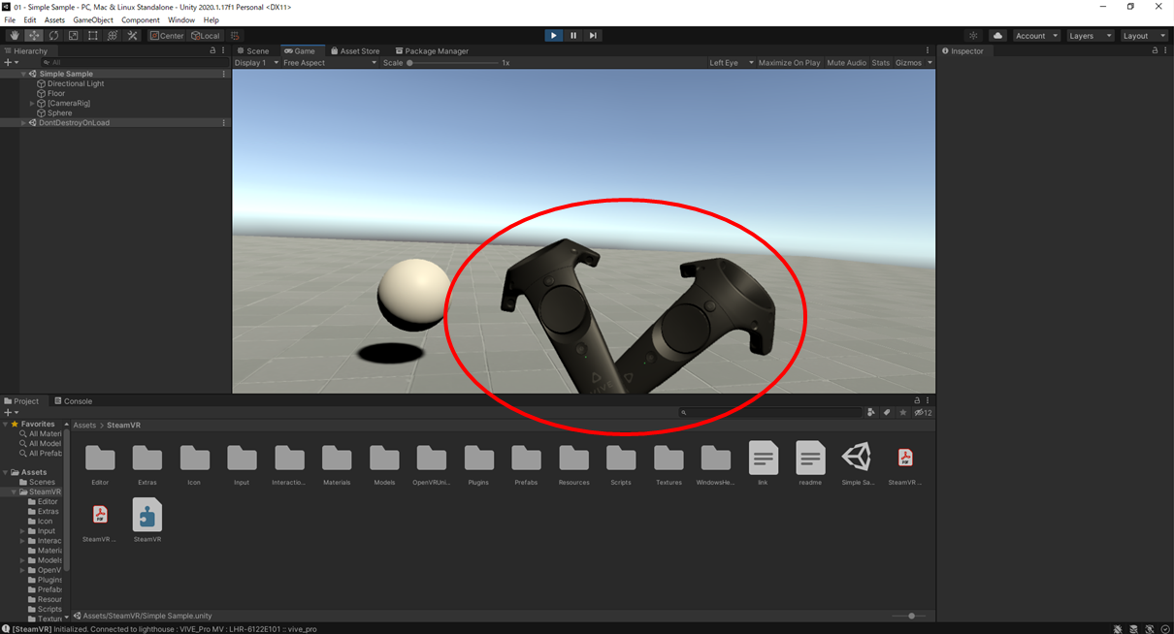Image resolution: width=1174 pixels, height=634 pixels.
Task: Toggle Center pivot mode
Action: click(166, 35)
